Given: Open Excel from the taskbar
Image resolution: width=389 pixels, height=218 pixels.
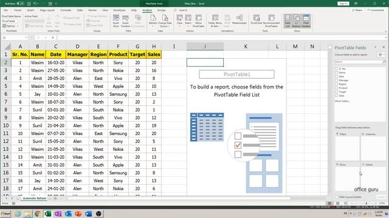Looking at the screenshot, I should (x=47, y=214).
